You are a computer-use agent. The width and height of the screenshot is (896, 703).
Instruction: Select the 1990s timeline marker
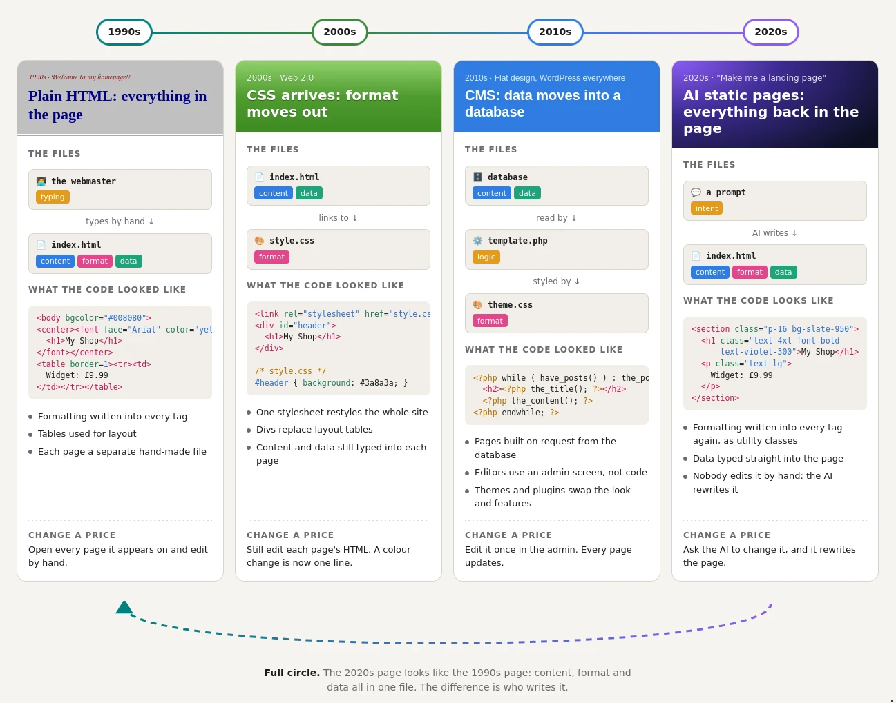coord(124,32)
